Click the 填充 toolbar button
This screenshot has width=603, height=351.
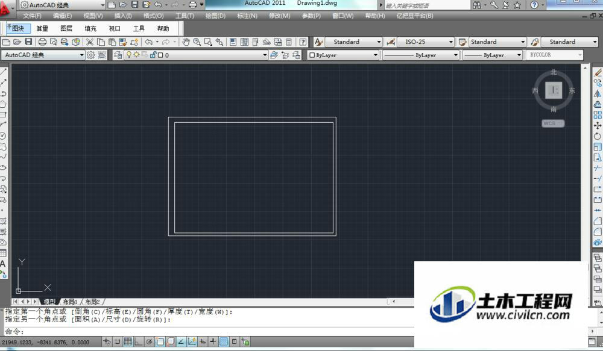tap(90, 28)
